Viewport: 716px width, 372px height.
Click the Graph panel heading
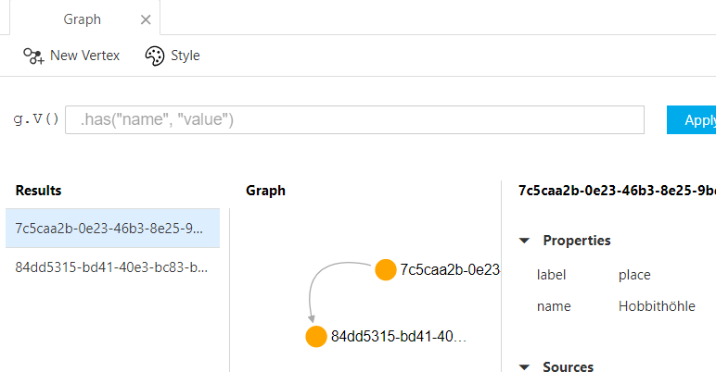click(265, 191)
